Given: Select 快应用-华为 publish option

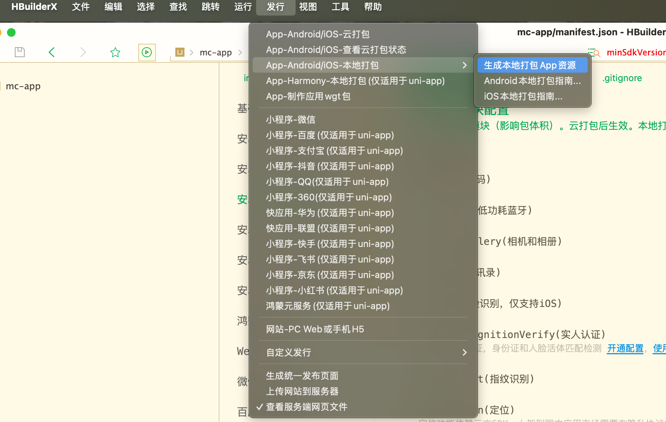Looking at the screenshot, I should pyautogui.click(x=363, y=213).
